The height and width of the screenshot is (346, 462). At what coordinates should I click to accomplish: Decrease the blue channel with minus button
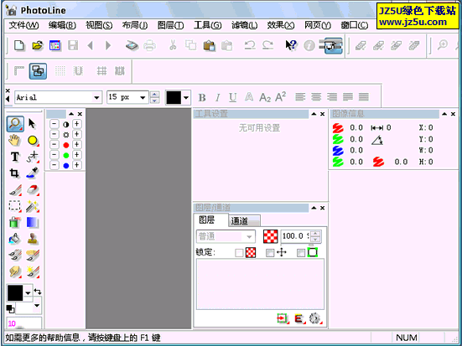(54, 165)
